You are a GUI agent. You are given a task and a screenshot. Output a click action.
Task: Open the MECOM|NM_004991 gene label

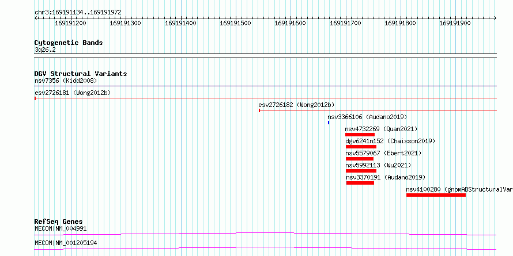point(61,228)
